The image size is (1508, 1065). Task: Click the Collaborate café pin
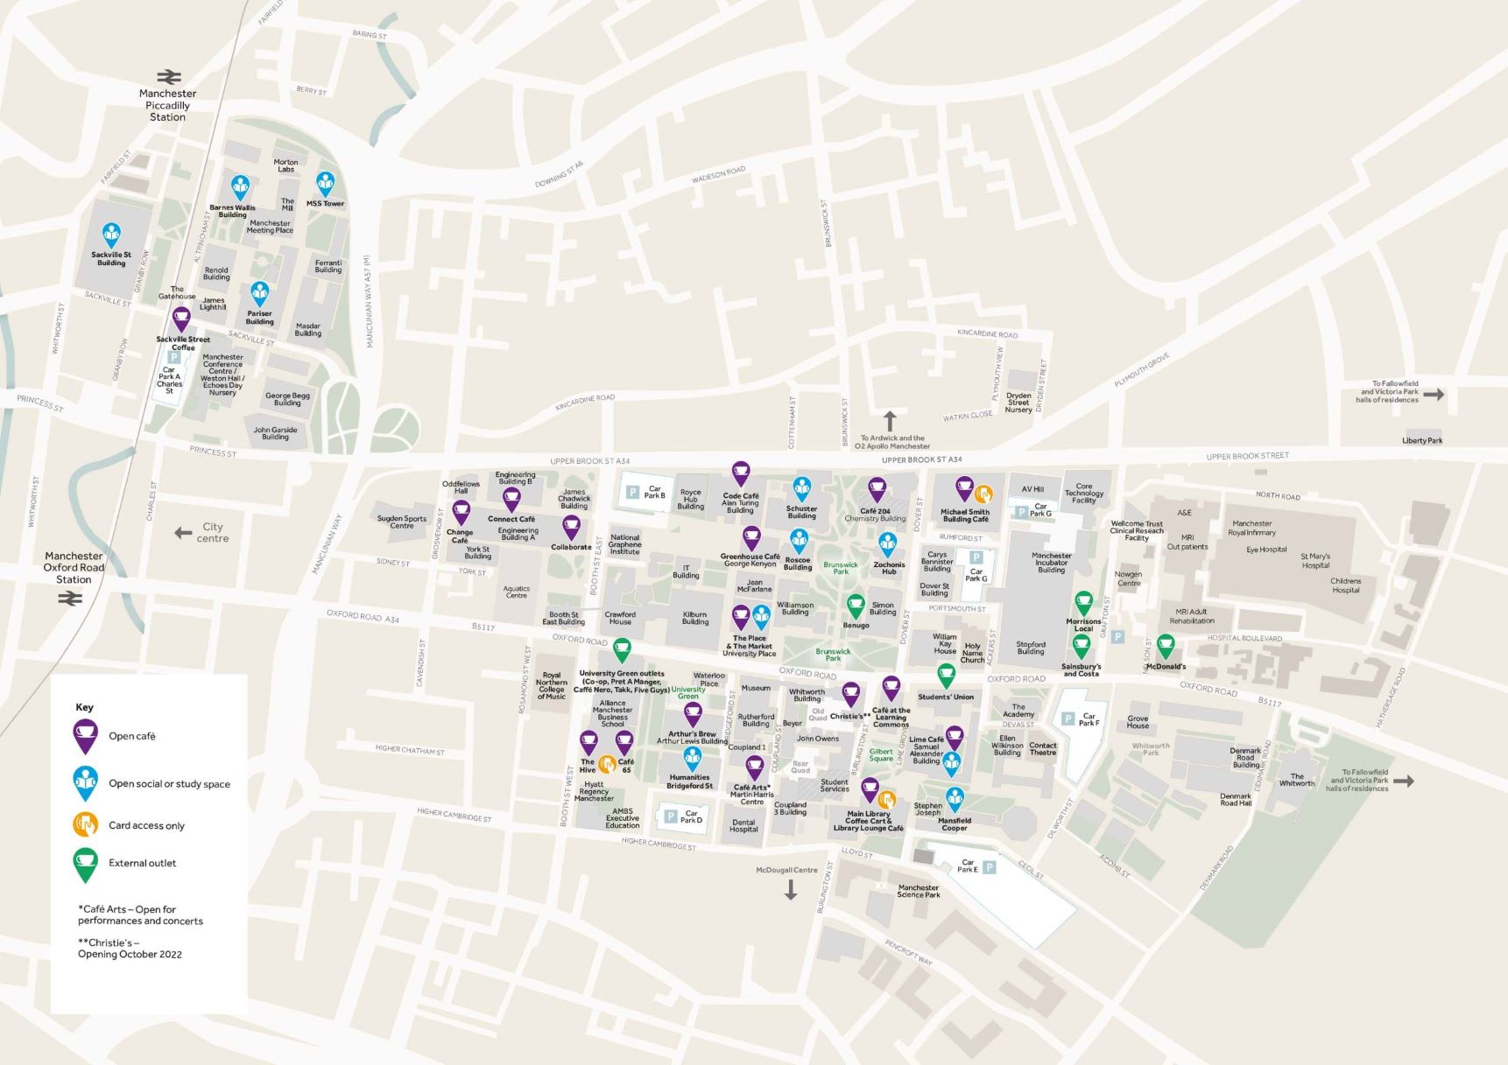click(571, 527)
